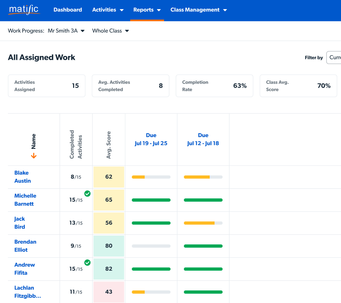Click Jack Bird's average score cell 56
Image resolution: width=341 pixels, height=303 pixels.
(x=109, y=223)
